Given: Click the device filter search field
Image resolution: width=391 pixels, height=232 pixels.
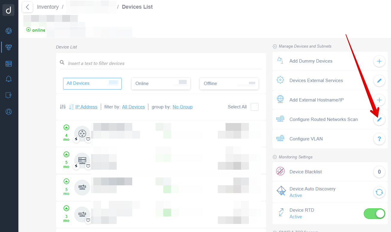Looking at the screenshot, I should tap(162, 63).
